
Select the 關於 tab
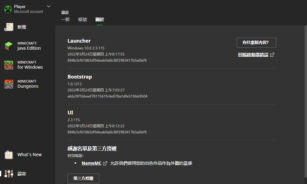coord(100,19)
